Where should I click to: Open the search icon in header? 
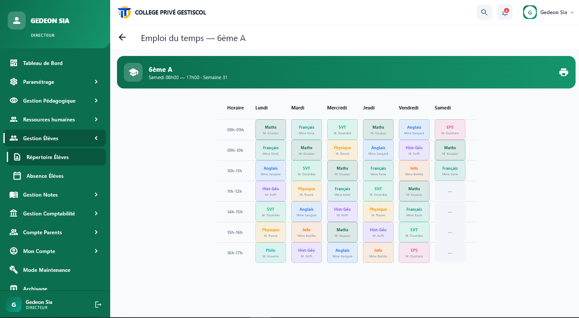click(484, 12)
